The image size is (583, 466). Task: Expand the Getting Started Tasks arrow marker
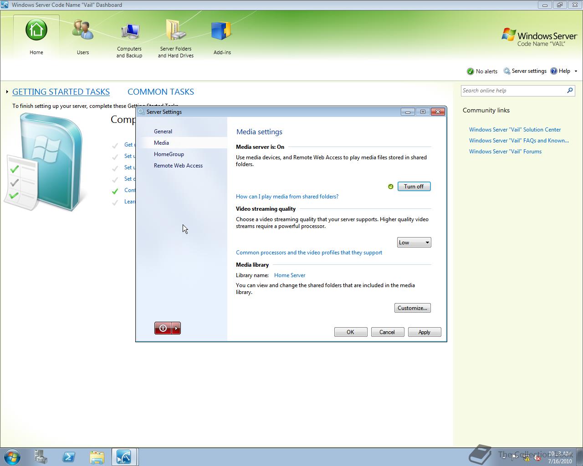tap(7, 92)
